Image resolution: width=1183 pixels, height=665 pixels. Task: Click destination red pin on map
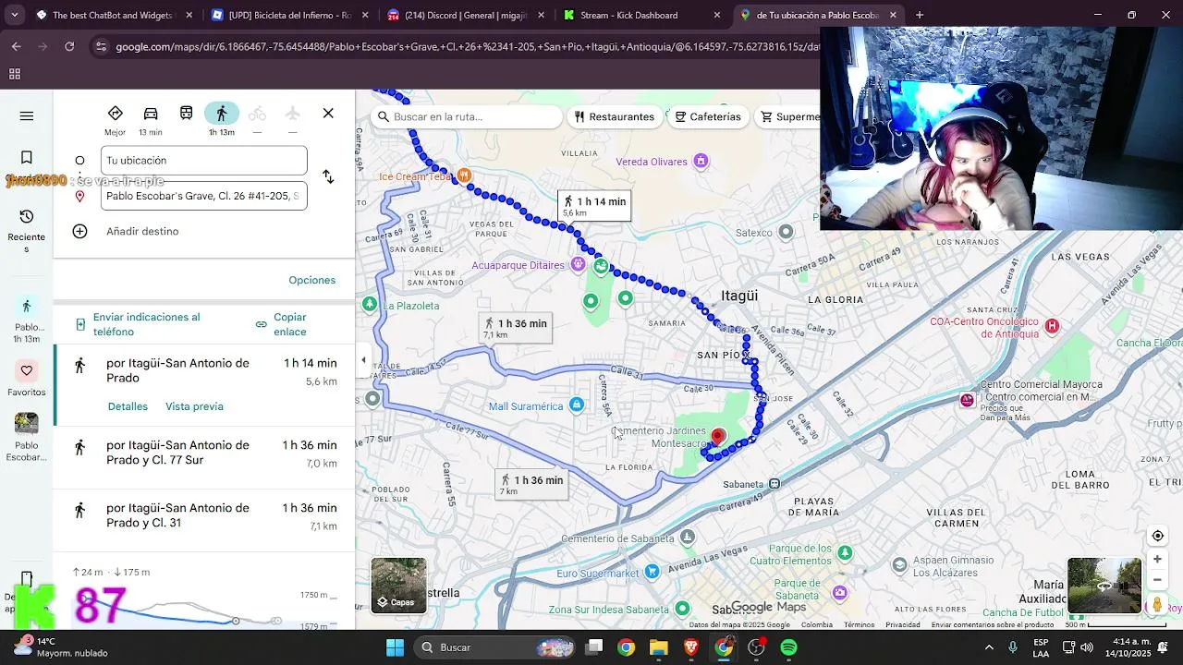pyautogui.click(x=718, y=436)
